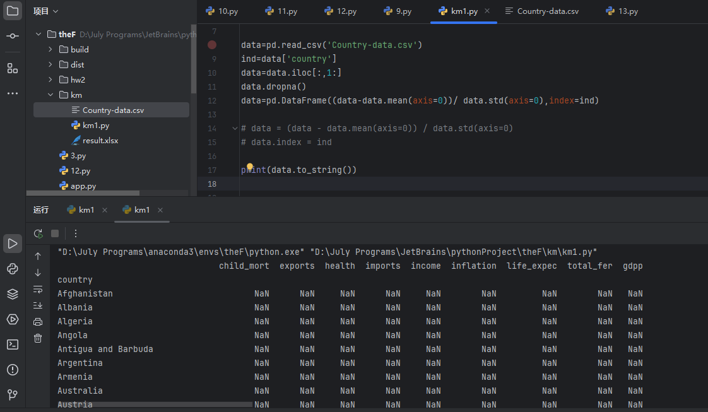
Task: Open the Layers tool window icon
Action: click(x=13, y=294)
